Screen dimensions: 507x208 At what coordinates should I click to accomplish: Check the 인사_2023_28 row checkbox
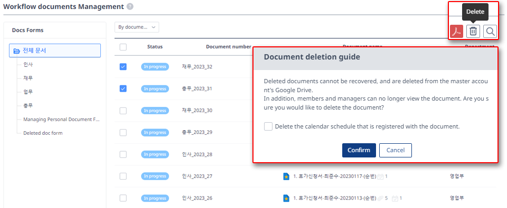[x=123, y=154]
